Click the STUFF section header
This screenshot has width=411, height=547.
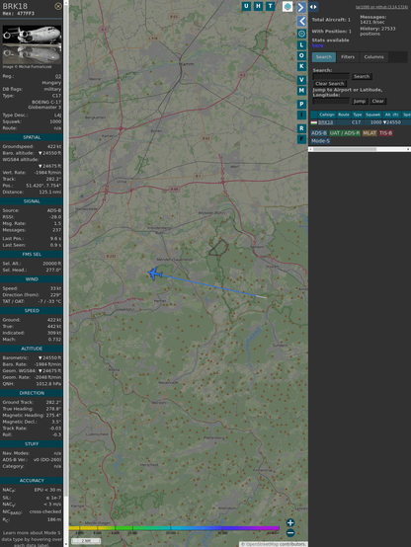pyautogui.click(x=32, y=443)
